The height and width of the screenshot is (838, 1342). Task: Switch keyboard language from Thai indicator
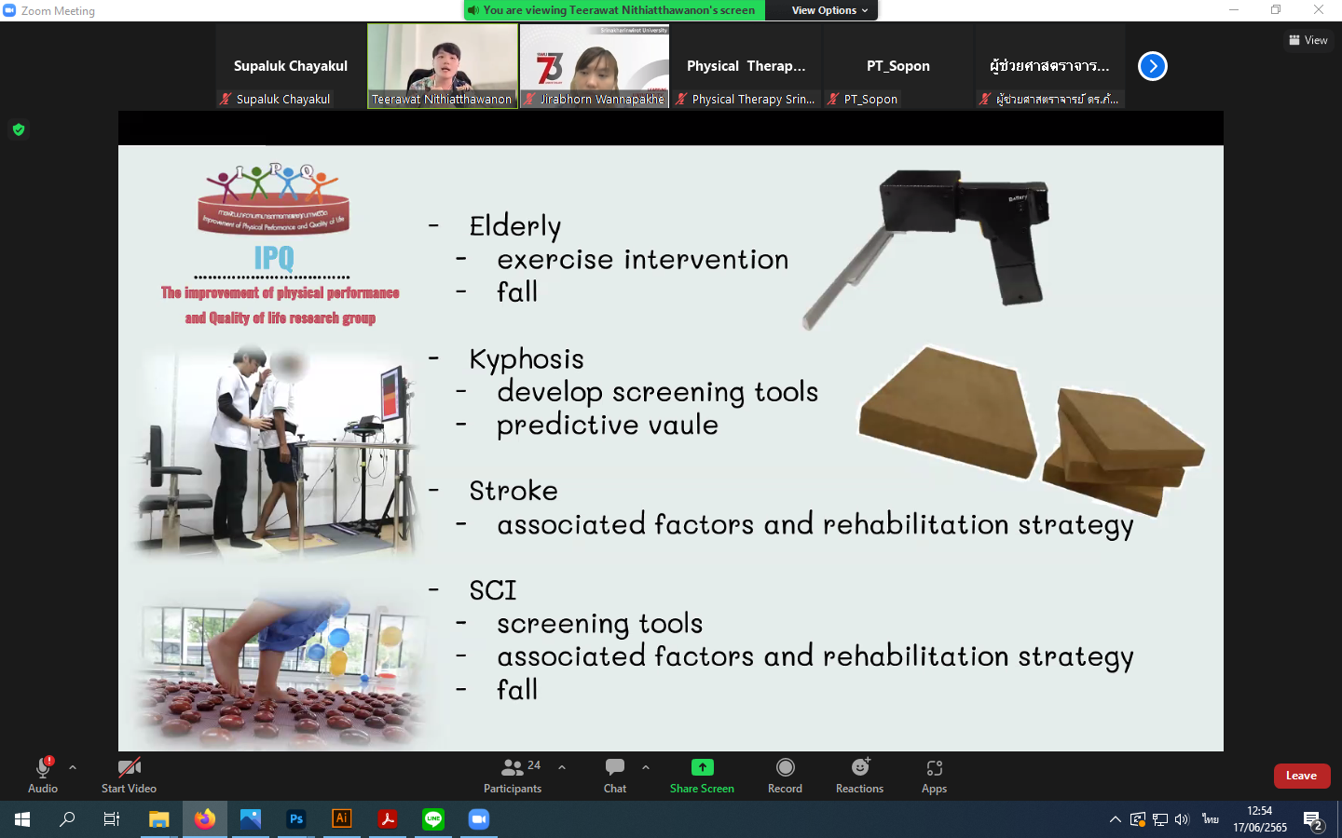(1210, 819)
